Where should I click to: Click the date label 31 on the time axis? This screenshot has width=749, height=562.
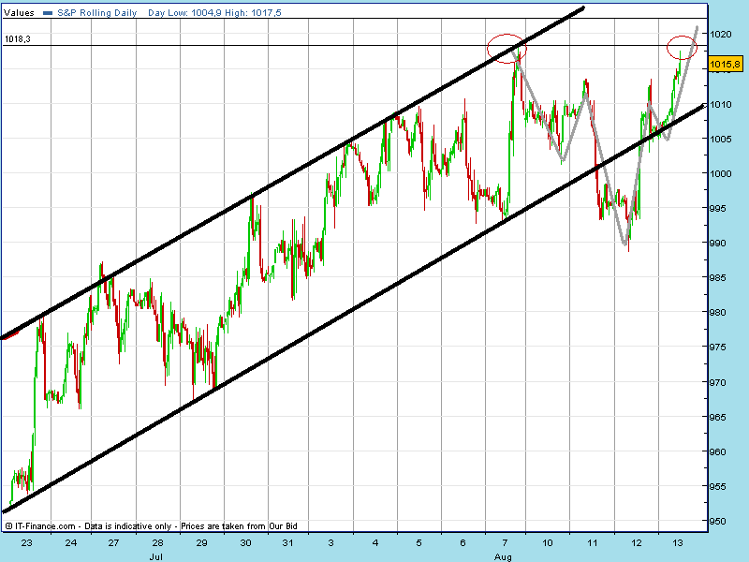click(x=287, y=543)
